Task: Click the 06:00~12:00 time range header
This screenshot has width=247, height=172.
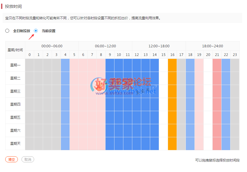Action: point(105,46)
